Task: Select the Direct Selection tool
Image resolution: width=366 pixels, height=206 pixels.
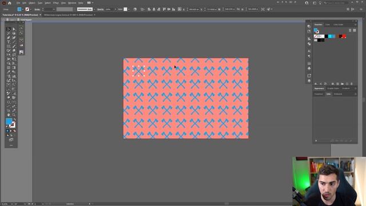Action: click(14, 29)
